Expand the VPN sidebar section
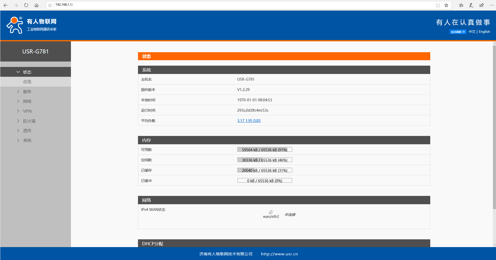 click(x=27, y=111)
